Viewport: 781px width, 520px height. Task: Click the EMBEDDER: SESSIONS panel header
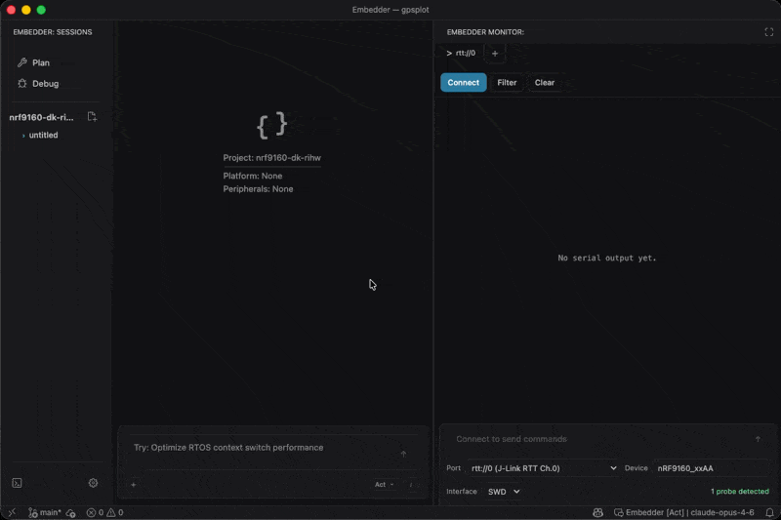(53, 32)
